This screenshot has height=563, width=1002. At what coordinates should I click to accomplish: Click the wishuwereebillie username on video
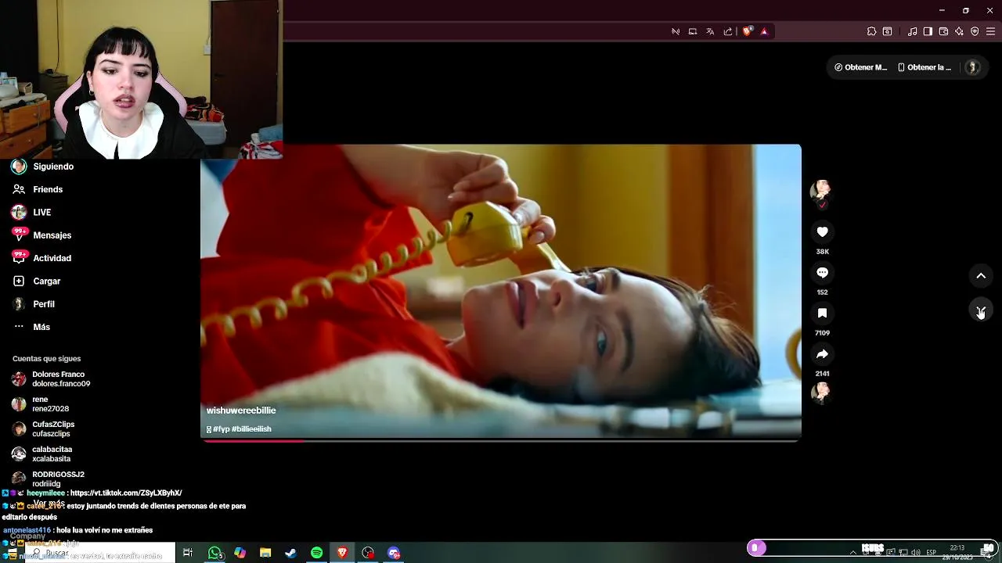click(x=241, y=411)
